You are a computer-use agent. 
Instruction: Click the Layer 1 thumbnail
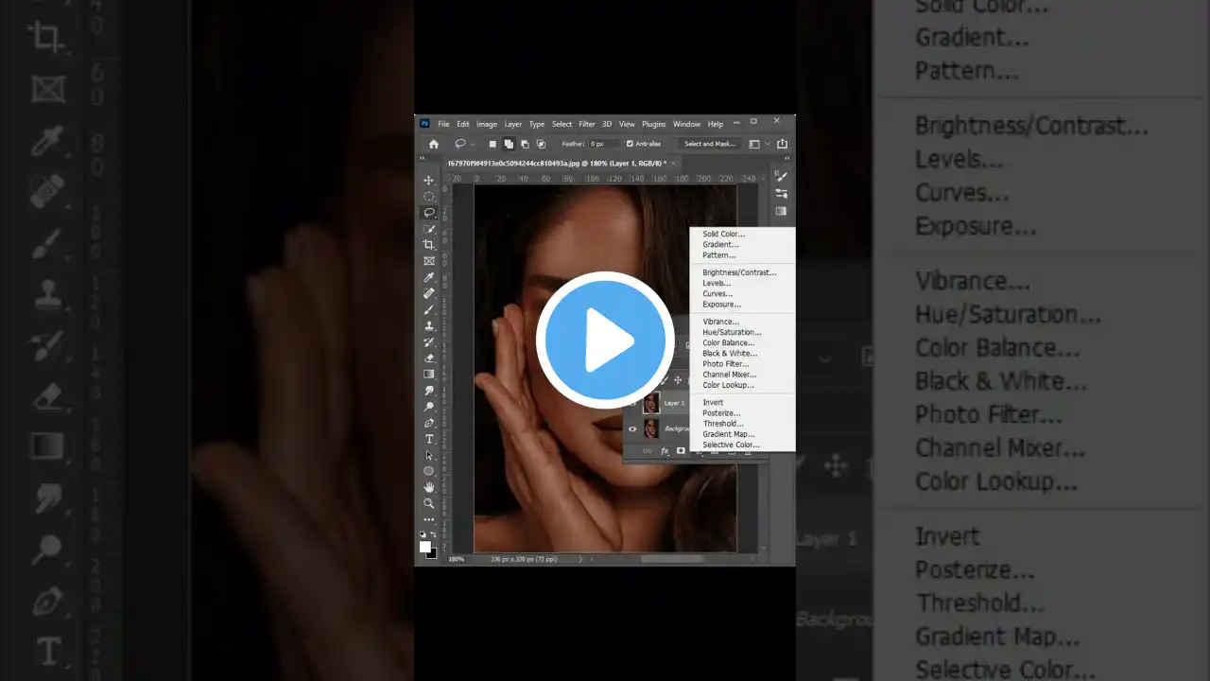pos(650,402)
